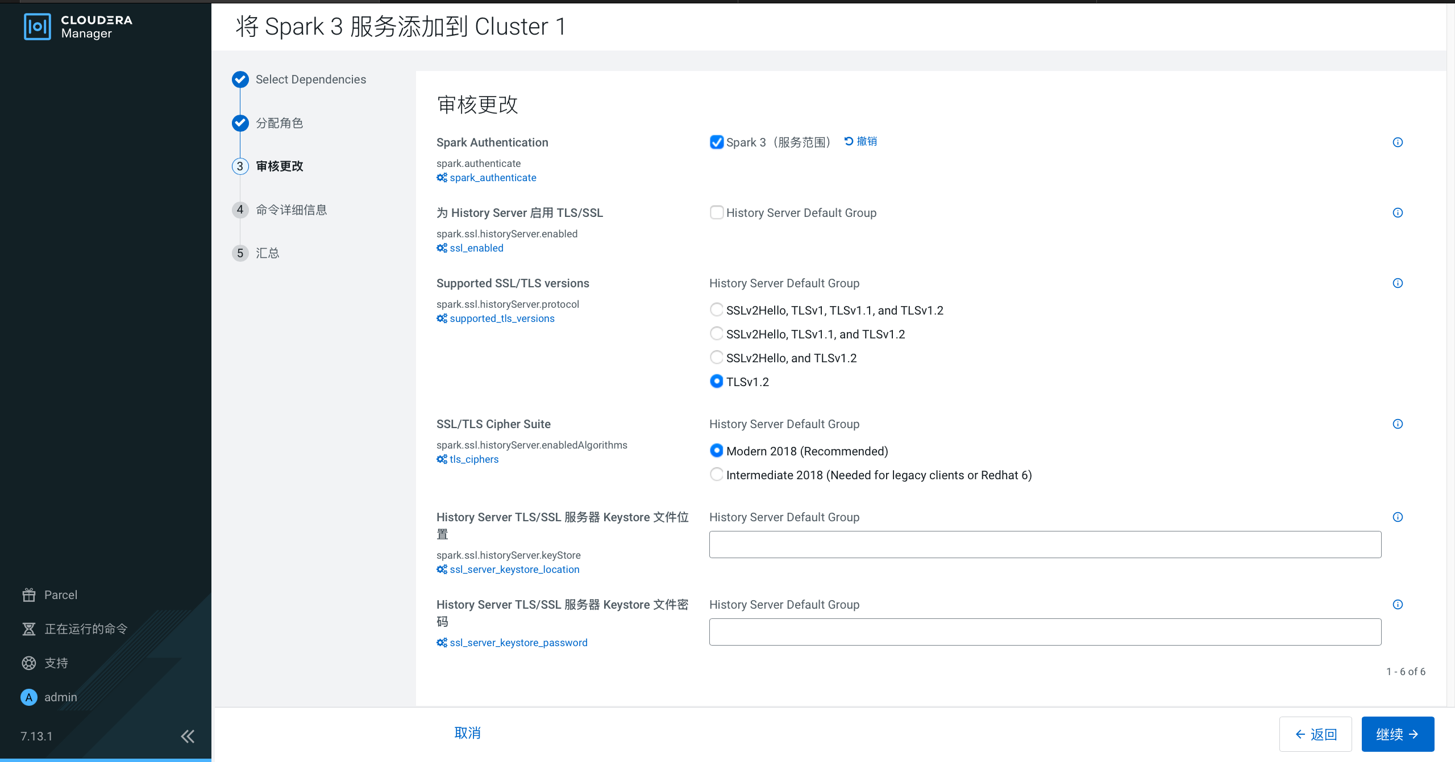
Task: Click the undo arrow icon beside Spark 3
Action: tap(849, 141)
